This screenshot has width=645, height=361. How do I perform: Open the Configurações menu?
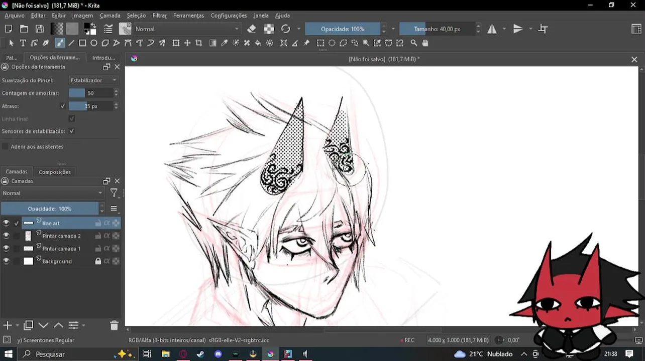229,16
